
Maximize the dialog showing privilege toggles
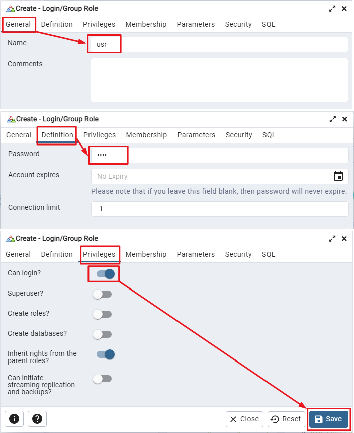(x=332, y=239)
